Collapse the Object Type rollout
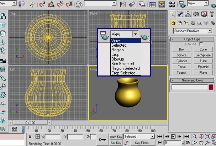 tap(192, 39)
